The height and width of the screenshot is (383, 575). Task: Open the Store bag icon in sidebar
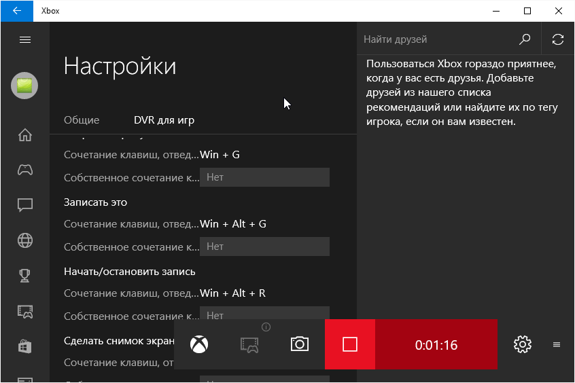pos(25,346)
